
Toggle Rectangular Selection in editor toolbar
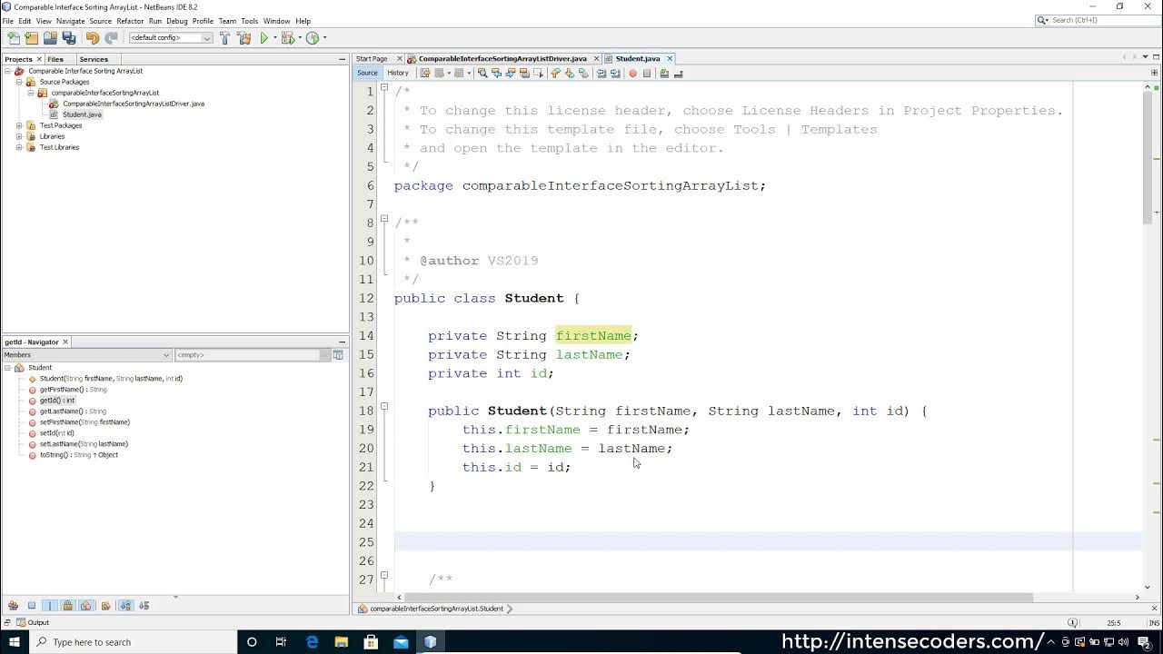[538, 74]
